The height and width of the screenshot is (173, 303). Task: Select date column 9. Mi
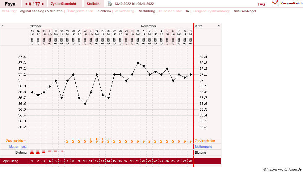[x=191, y=33]
